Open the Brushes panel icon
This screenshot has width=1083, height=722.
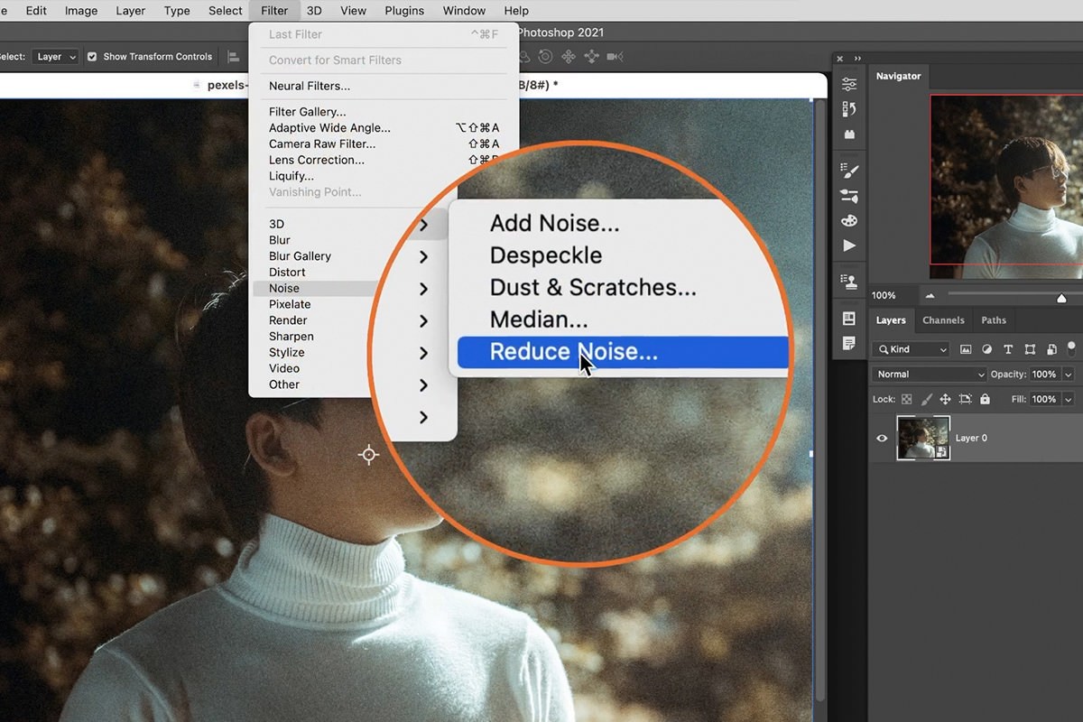click(849, 196)
